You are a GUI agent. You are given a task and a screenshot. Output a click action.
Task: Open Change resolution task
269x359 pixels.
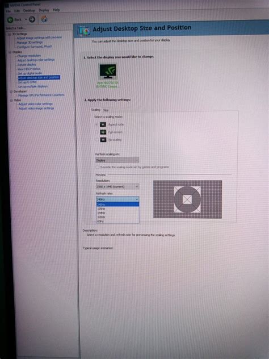29,56
